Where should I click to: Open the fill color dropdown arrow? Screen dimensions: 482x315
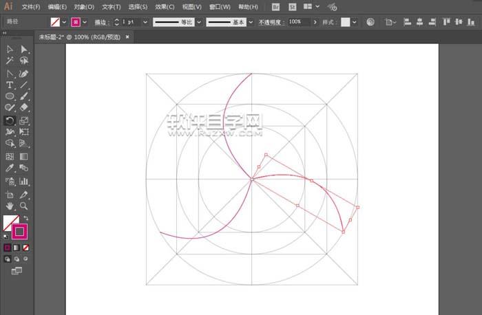[x=64, y=22]
